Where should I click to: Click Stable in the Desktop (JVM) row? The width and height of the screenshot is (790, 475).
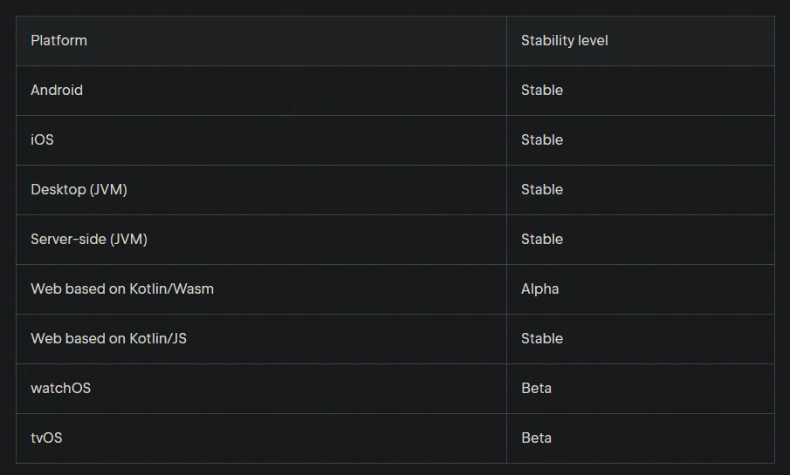pos(541,189)
